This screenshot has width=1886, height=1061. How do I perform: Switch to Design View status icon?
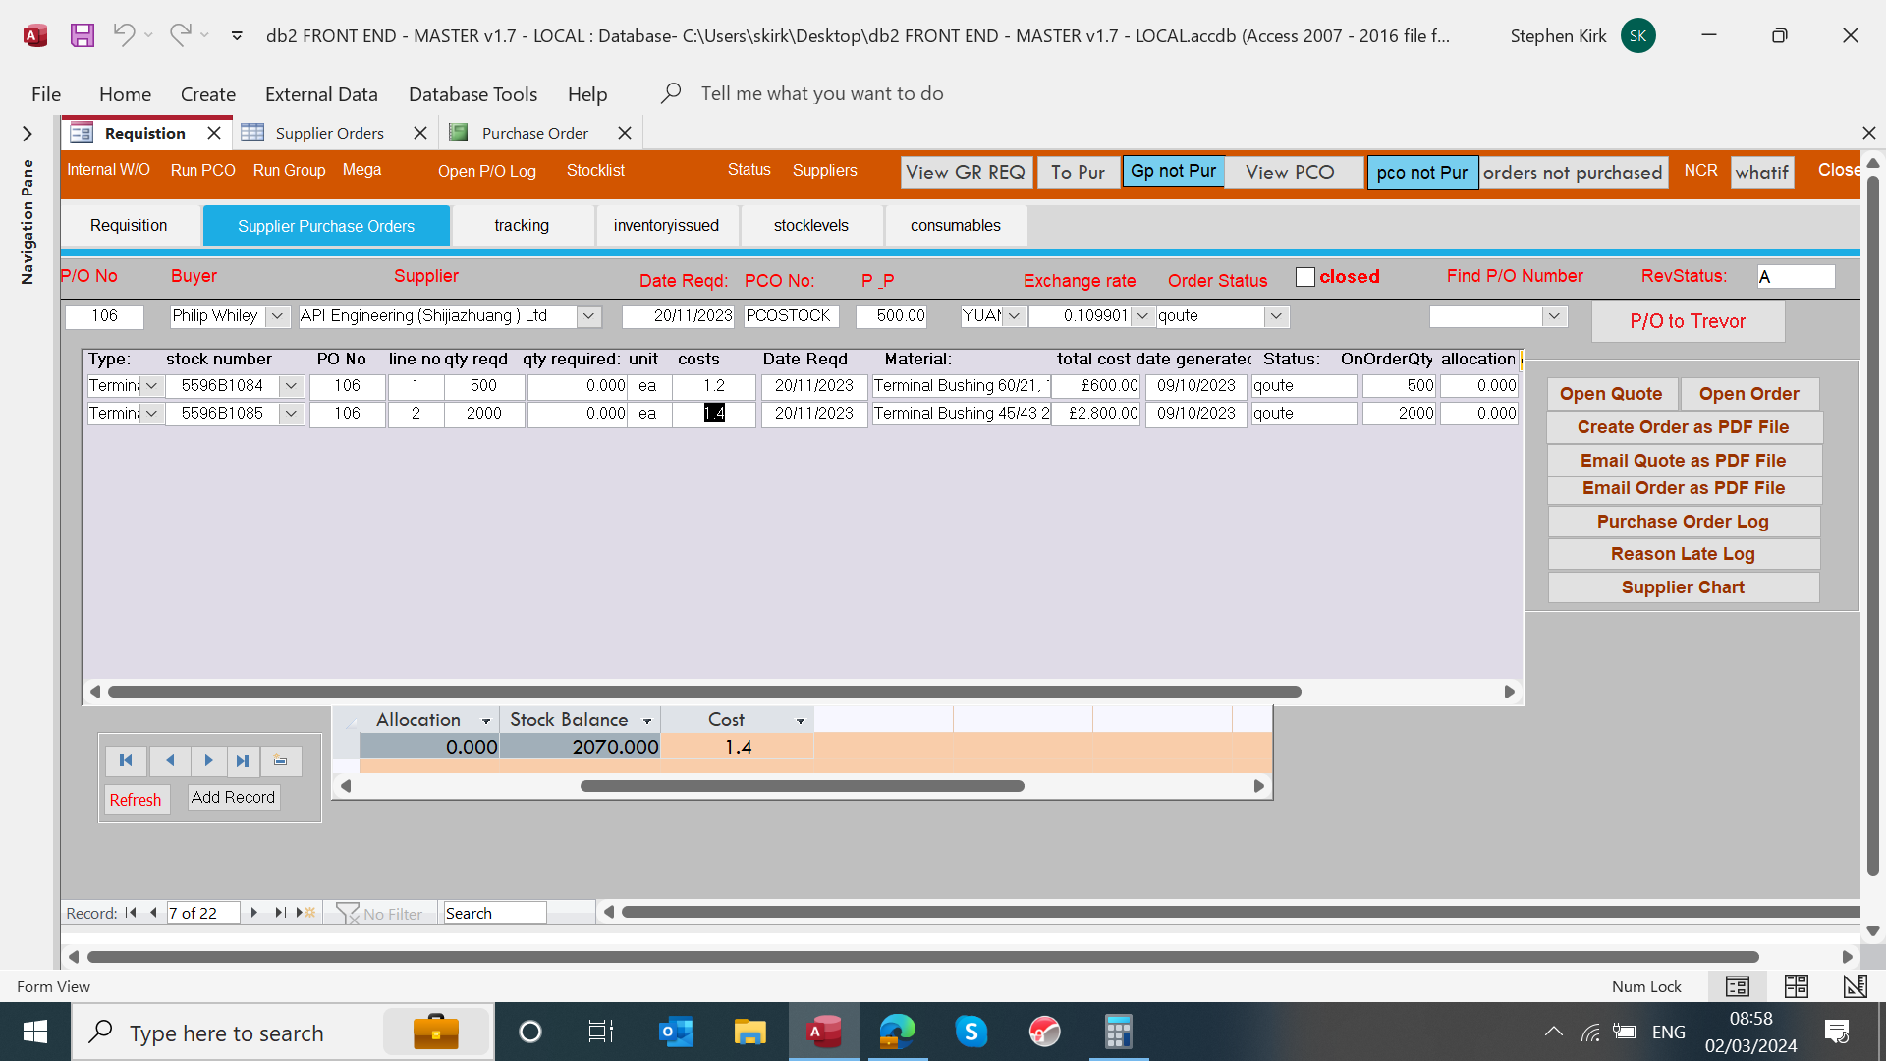1855,986
